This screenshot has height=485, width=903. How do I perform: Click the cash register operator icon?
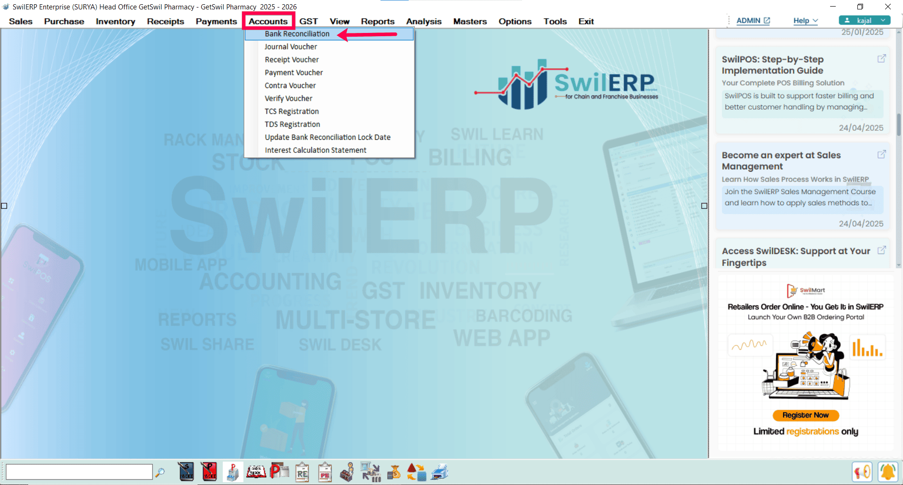pyautogui.click(x=347, y=472)
